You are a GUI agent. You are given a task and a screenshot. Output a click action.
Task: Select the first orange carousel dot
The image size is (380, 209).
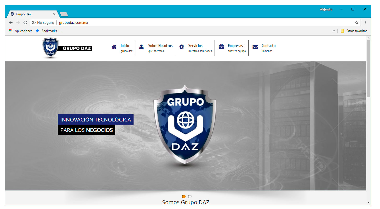pos(184,196)
